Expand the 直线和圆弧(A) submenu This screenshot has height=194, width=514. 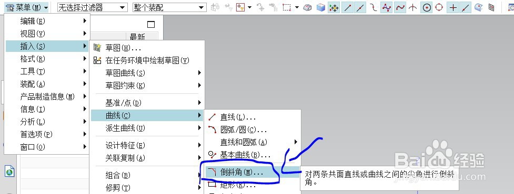tap(253, 142)
